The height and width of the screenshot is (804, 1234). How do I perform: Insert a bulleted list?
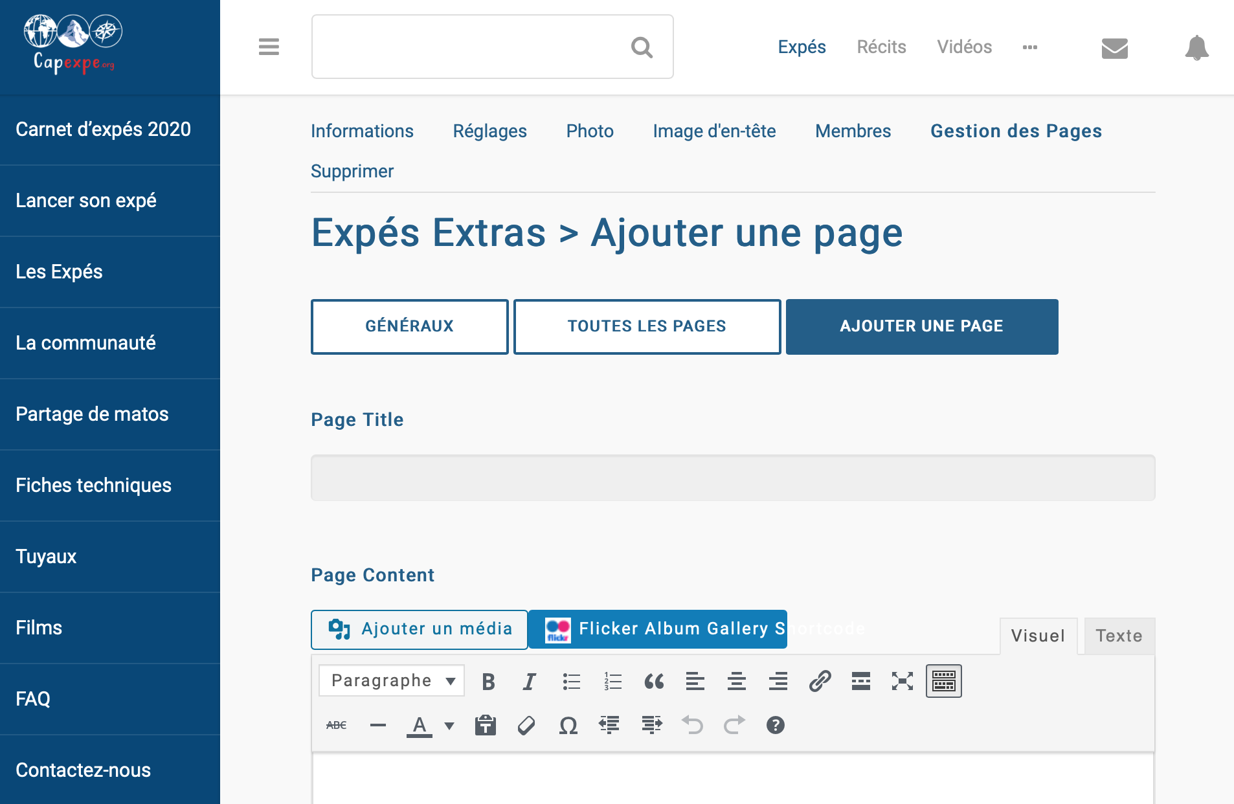tap(571, 681)
